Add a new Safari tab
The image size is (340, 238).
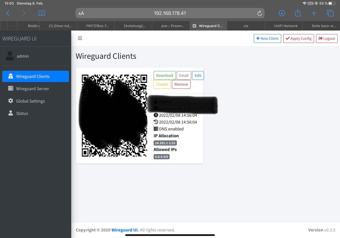coord(314,13)
